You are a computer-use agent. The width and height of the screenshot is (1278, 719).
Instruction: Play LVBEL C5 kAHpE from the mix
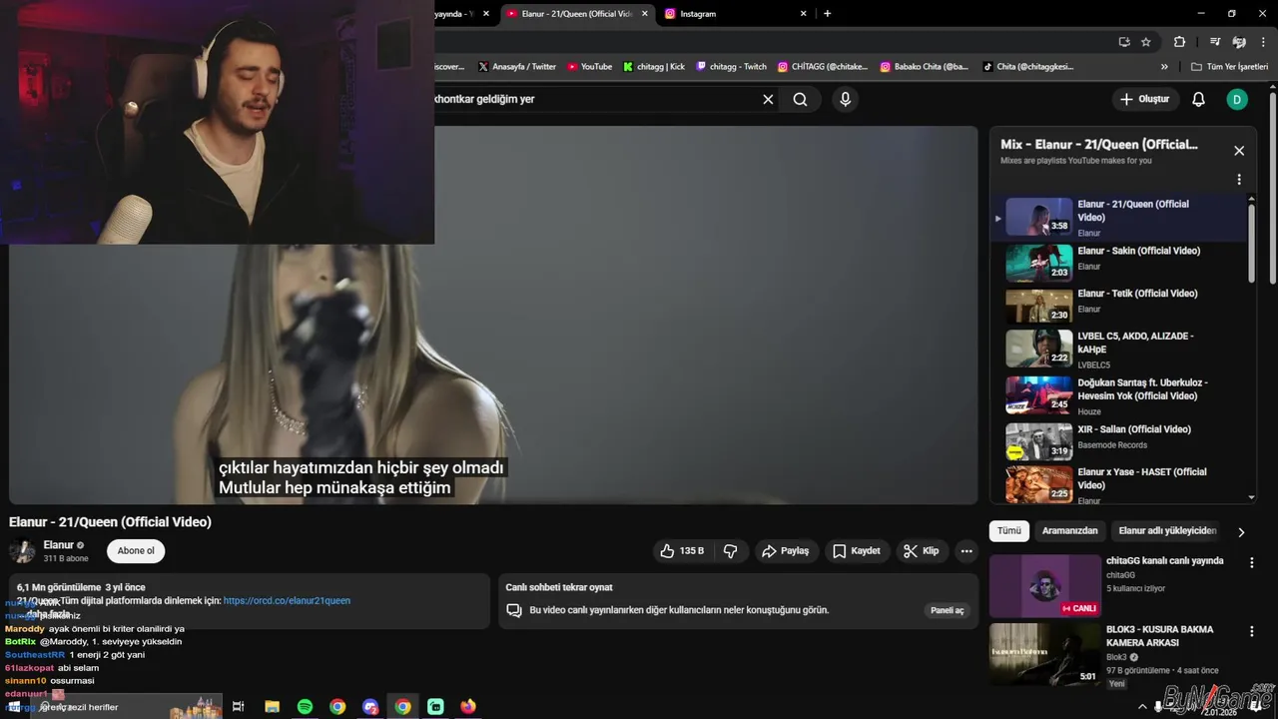point(1120,350)
